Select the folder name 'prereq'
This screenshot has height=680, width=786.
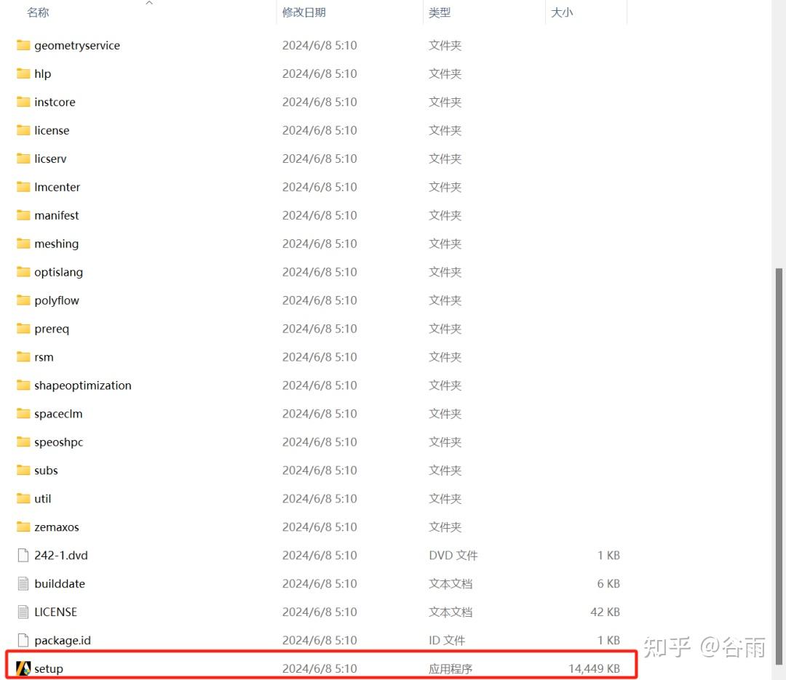(x=52, y=328)
